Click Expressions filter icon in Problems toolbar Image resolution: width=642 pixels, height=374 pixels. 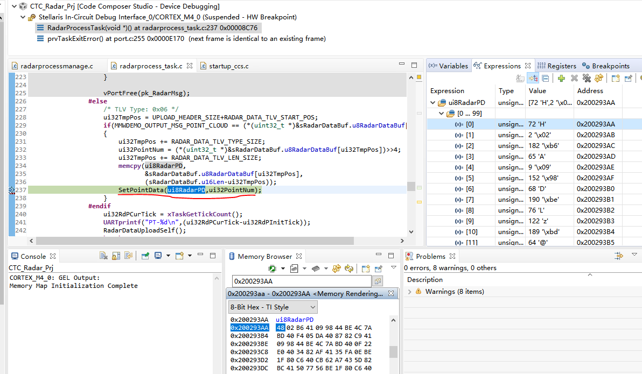619,256
